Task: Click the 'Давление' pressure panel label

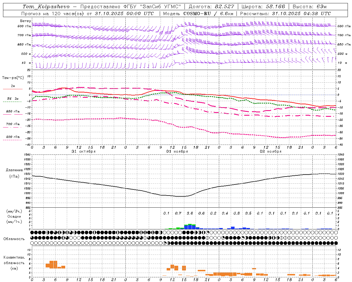Action: 14,170
